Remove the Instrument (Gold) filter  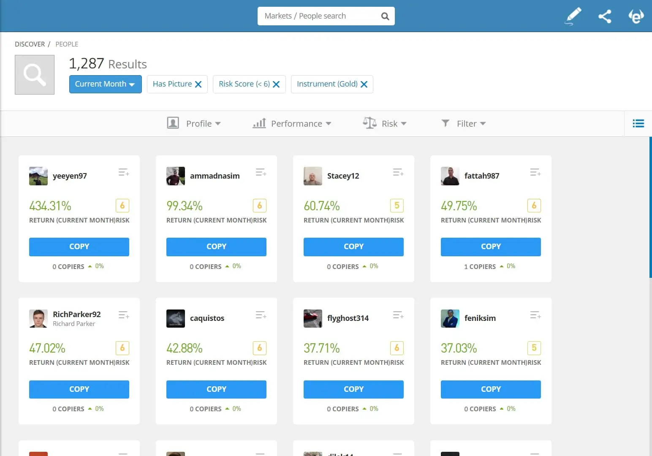pyautogui.click(x=364, y=84)
